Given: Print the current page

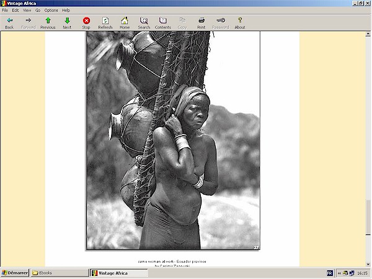Looking at the screenshot, I should 201,23.
